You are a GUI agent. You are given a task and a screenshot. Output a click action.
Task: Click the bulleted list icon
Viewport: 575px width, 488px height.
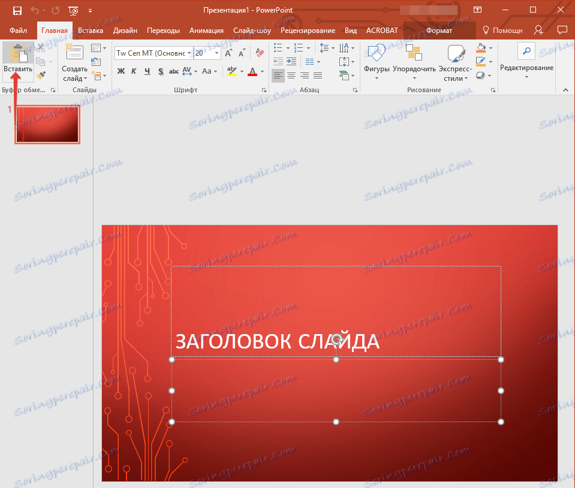click(x=278, y=48)
